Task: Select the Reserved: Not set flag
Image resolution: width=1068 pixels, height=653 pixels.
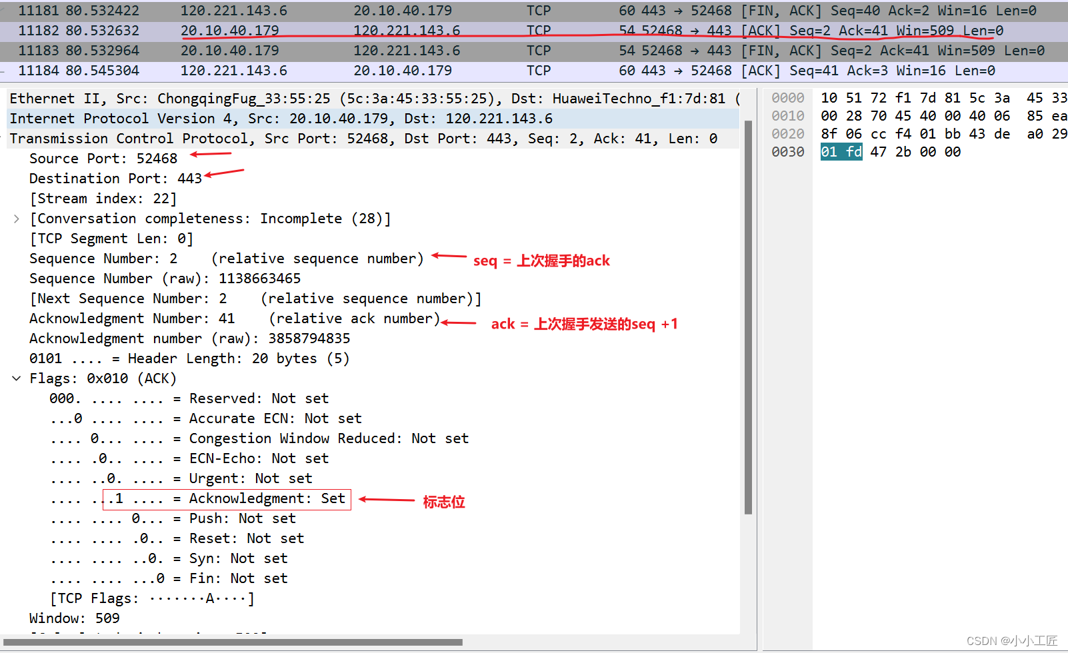Action: tap(189, 398)
